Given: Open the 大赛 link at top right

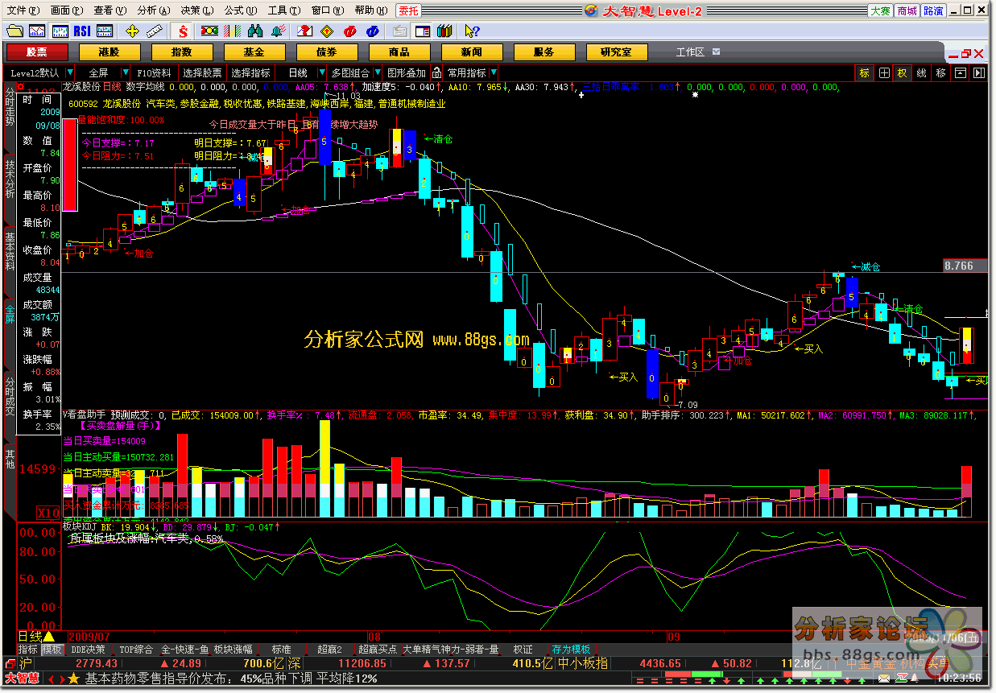Looking at the screenshot, I should pyautogui.click(x=880, y=10).
